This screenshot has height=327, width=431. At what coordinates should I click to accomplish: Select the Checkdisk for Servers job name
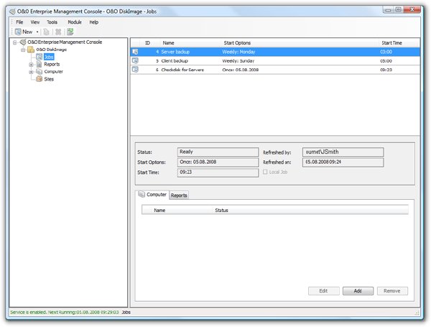(x=182, y=70)
